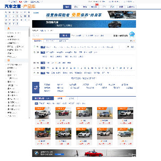Select letter A in the sidebar index grid
This screenshot has width=161, height=161.
tap(6, 12)
